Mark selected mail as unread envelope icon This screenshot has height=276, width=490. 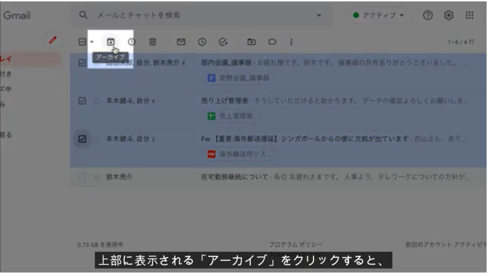181,42
